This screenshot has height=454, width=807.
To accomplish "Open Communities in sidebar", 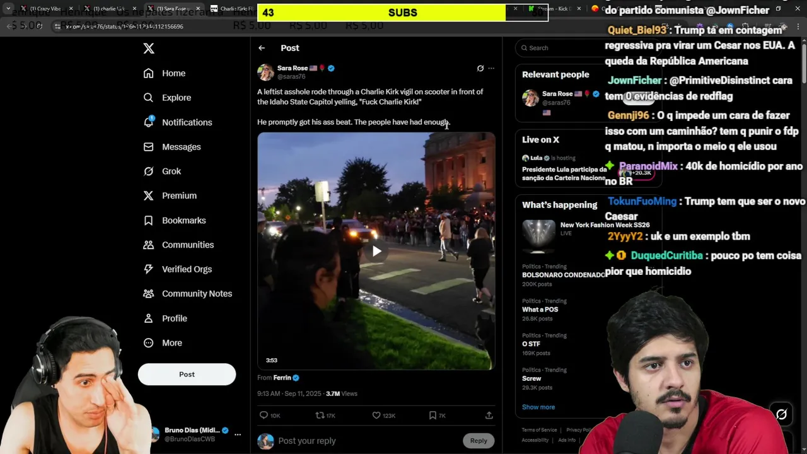I will point(178,245).
